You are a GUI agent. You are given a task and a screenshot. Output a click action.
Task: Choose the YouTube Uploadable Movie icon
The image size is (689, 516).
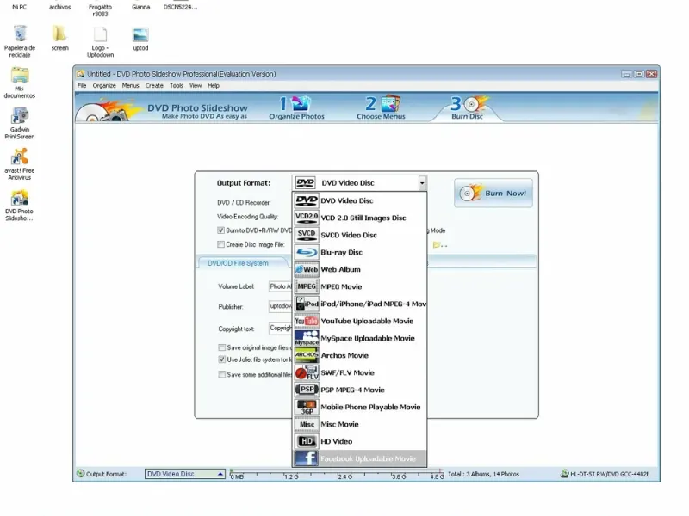point(307,321)
